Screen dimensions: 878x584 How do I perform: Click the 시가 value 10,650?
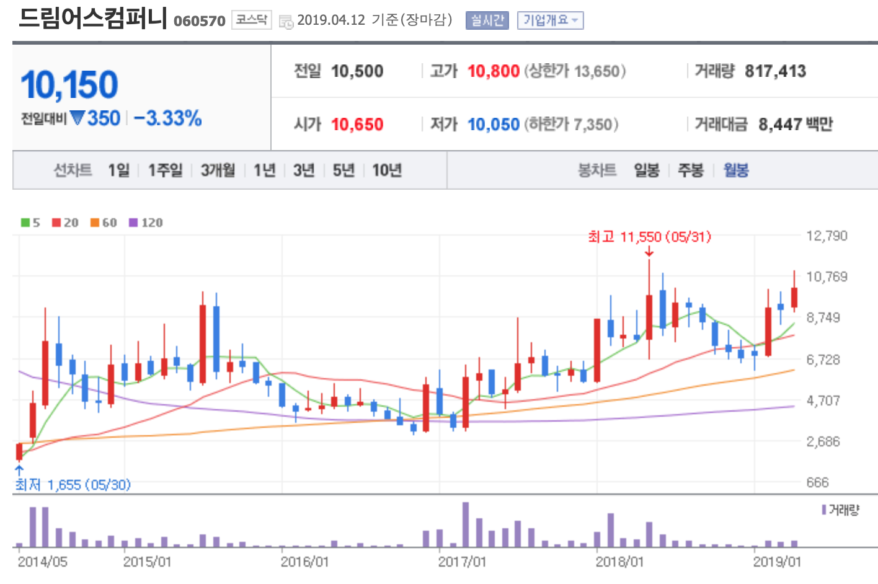357,125
